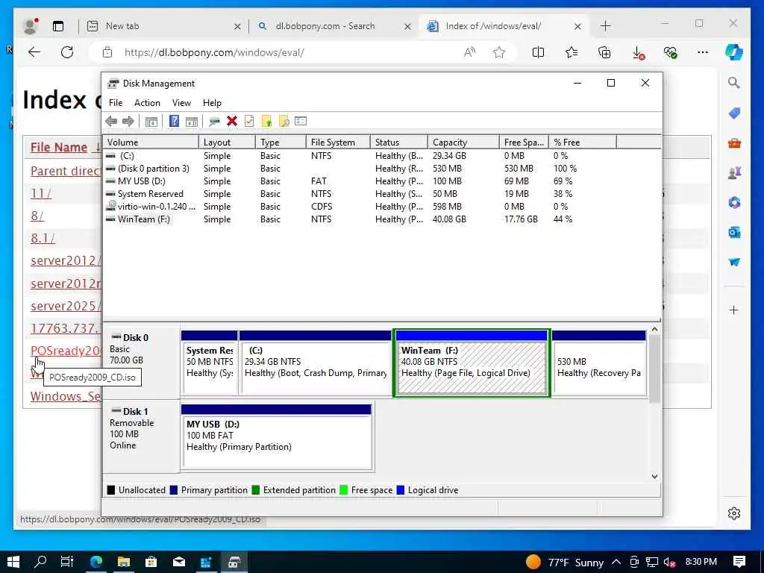Click the Forward arrow in Disk Management toolbar
This screenshot has width=764, height=573.
[128, 122]
